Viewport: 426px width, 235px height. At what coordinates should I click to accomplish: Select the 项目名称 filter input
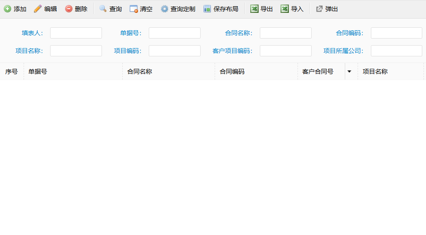(x=76, y=51)
